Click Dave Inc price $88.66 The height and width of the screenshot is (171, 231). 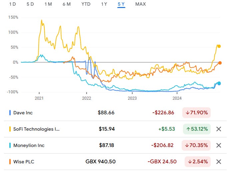(106, 113)
